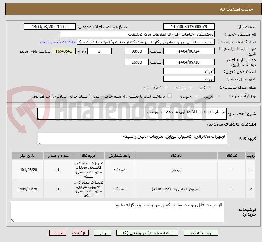Click resize handle of شرح کلی نیاز box
262x242 pixels.
pyautogui.click(x=39, y=118)
